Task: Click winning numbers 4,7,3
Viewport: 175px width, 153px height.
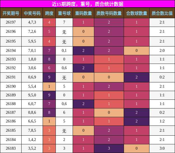Action: (32, 22)
